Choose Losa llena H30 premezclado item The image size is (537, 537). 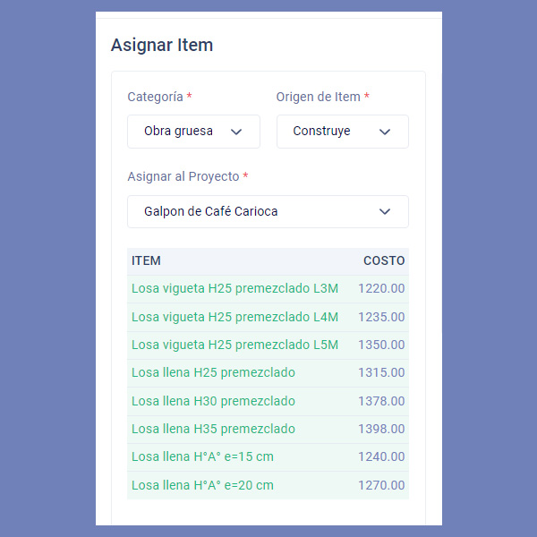(x=213, y=401)
